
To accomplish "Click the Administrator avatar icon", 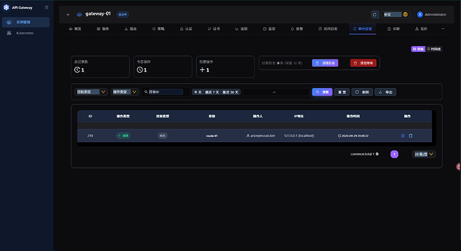I will pyautogui.click(x=420, y=15).
